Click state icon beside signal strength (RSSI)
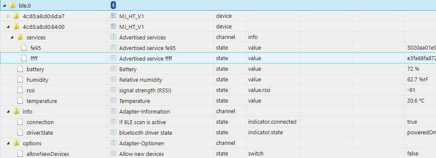This screenshot has width=436, height=158. (x=113, y=90)
